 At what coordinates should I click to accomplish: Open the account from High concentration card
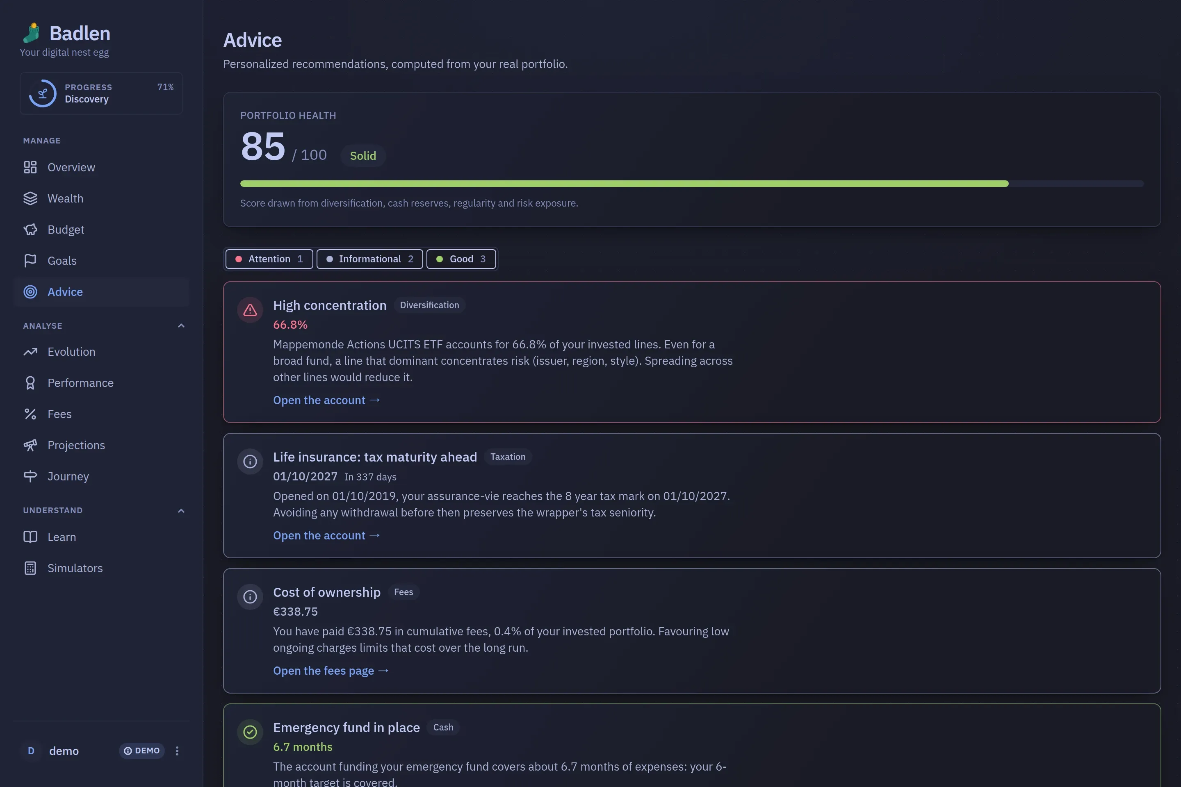coord(326,400)
